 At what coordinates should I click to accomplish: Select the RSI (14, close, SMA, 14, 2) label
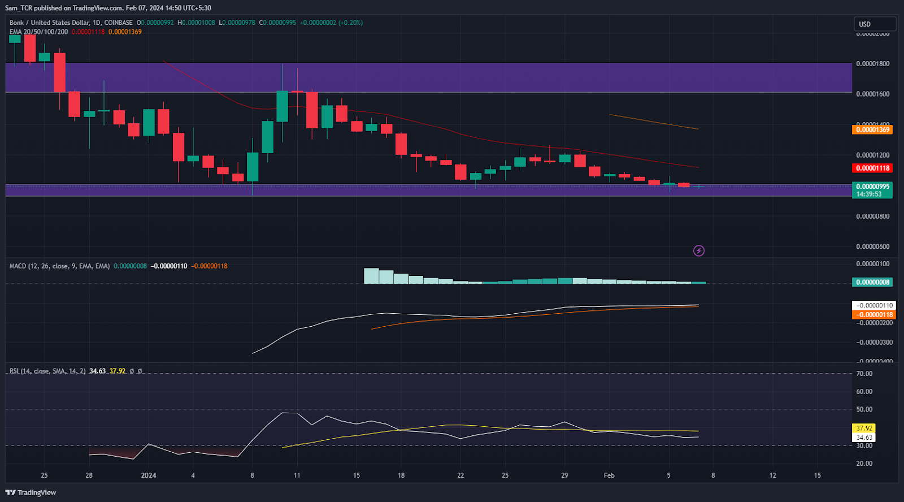(47, 371)
